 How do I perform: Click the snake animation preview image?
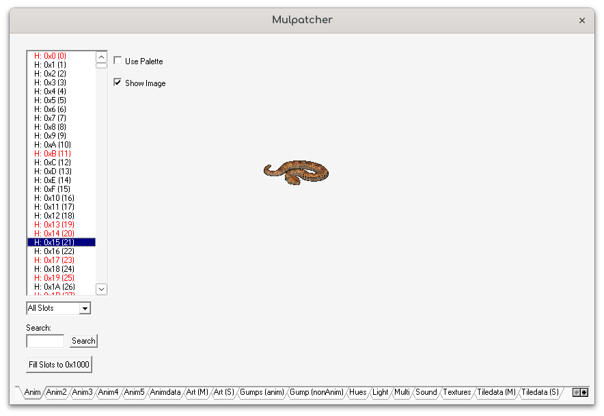(x=297, y=171)
